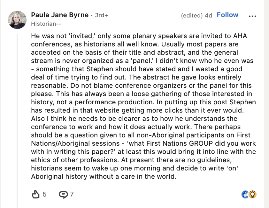This screenshot has width=269, height=208.
Task: Open the Paula Jane Byrne name link
Action: (x=60, y=15)
